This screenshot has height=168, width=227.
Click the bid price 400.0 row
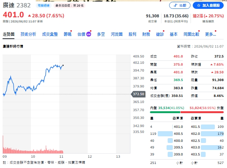click(x=167, y=141)
